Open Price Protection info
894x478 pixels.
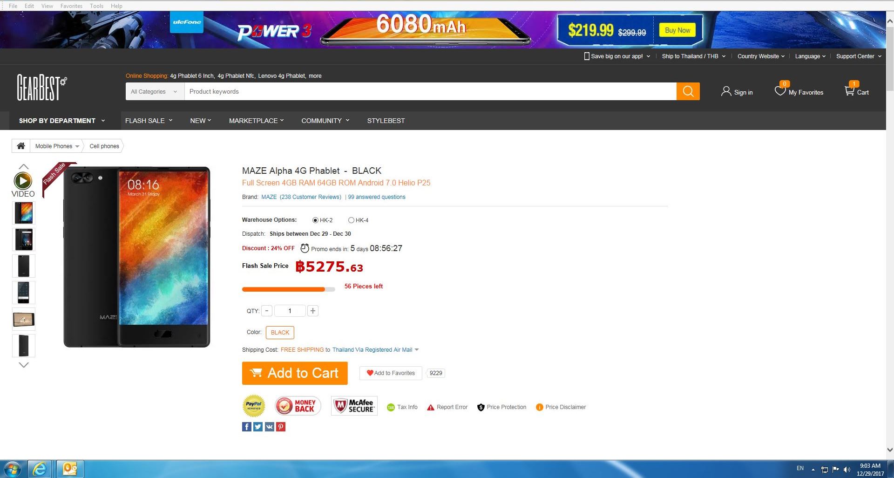tap(502, 407)
